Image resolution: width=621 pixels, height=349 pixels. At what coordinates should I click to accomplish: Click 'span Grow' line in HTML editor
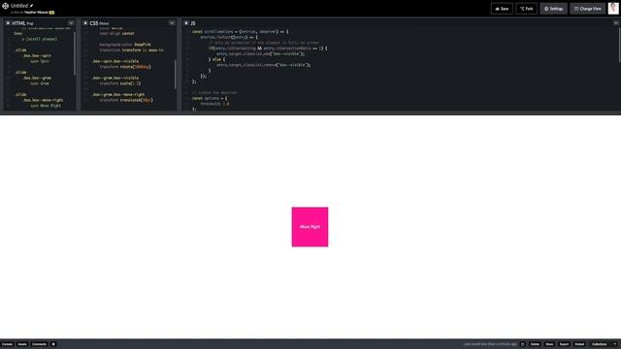40,83
